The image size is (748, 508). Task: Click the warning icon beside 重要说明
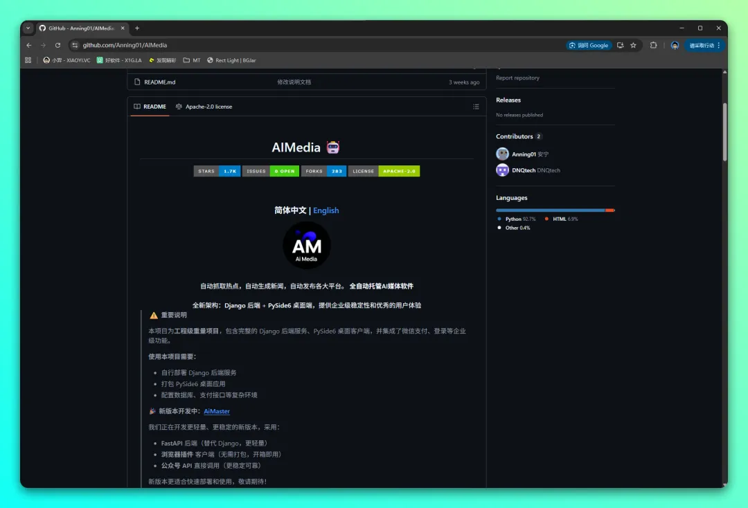pos(154,316)
